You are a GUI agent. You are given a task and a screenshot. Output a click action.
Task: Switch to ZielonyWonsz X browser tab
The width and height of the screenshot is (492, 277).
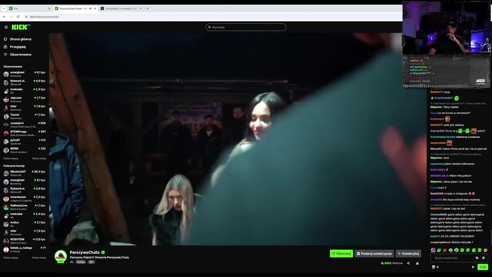click(121, 8)
